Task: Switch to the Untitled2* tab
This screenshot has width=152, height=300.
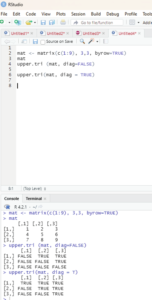Action: pos(56,33)
